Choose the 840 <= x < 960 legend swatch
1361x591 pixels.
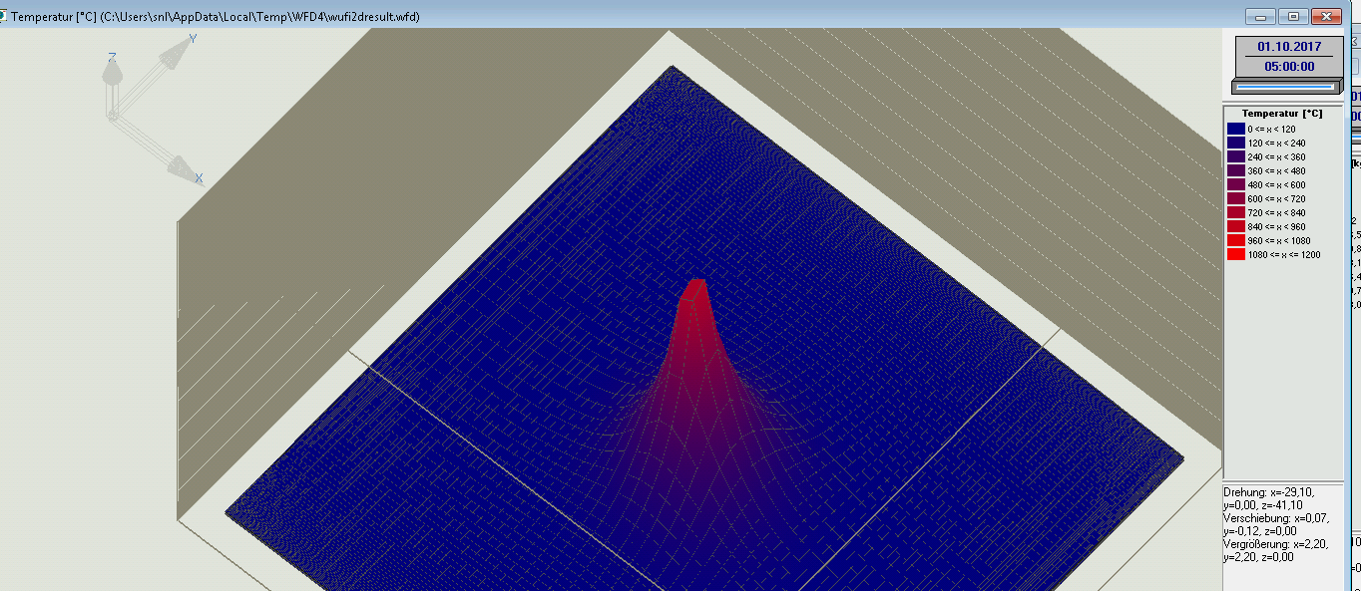click(x=1235, y=227)
